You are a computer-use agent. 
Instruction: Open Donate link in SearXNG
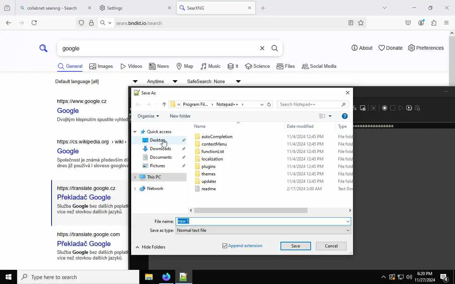coord(390,48)
